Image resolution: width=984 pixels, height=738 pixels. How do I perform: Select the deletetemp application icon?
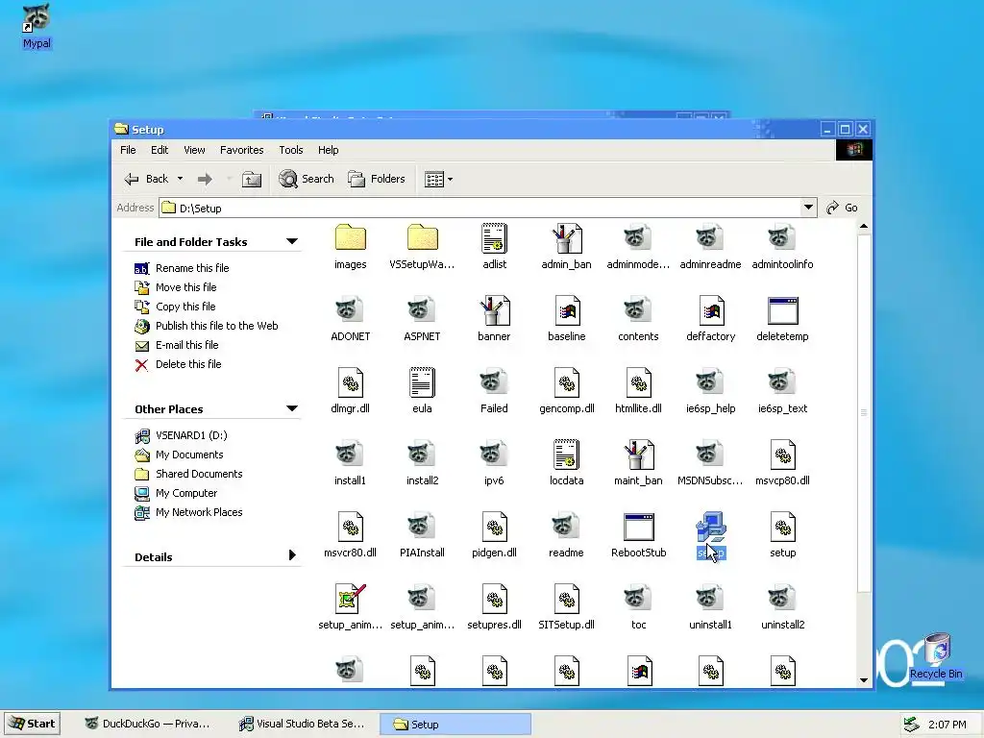pos(782,310)
